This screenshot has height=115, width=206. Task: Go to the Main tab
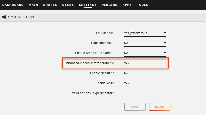(33, 5)
